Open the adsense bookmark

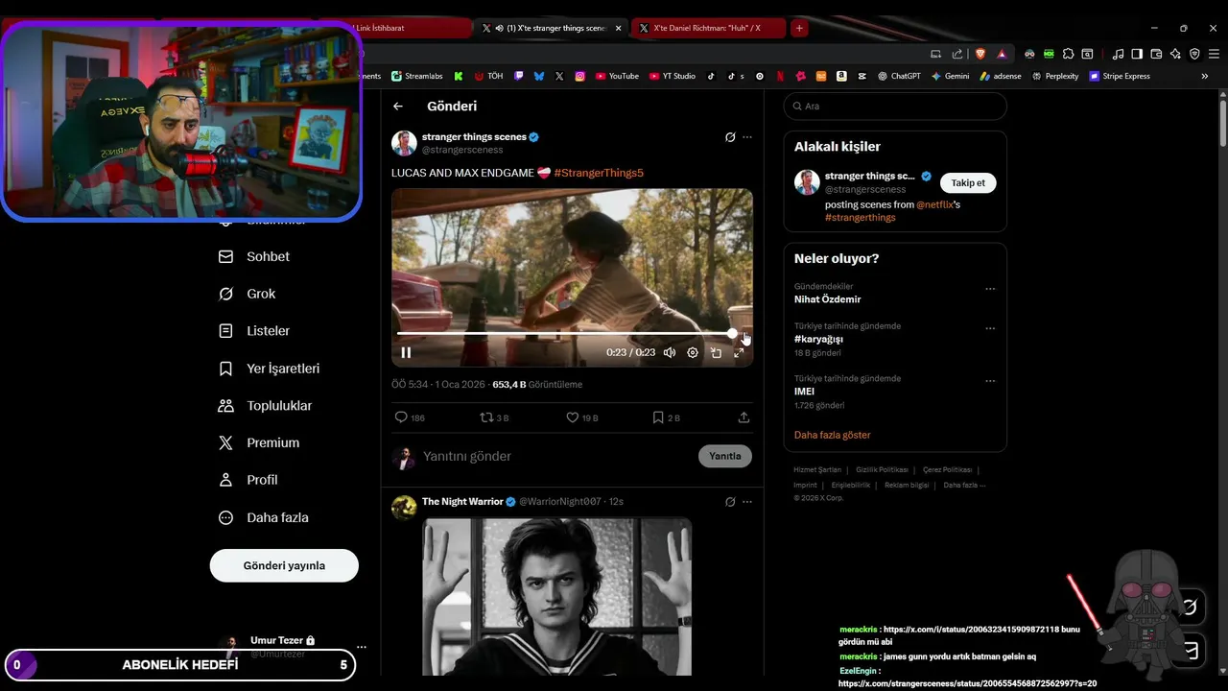coord(1001,76)
